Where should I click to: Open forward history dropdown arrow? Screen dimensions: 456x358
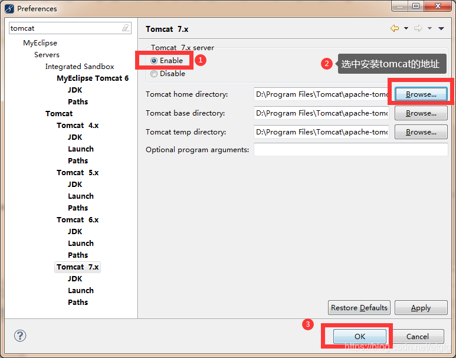tap(429, 28)
